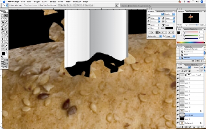The image size is (206, 129).
Task: Enable the Auto Select Layer checkbox
Action: coord(10,5)
